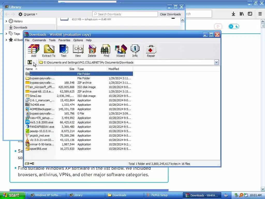Open the View tool in WinRAR
265x199 pixels.
click(78, 51)
